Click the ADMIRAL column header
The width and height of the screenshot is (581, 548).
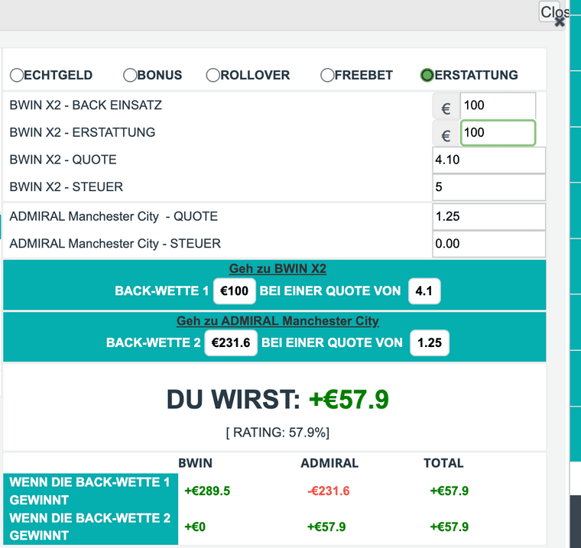329,463
